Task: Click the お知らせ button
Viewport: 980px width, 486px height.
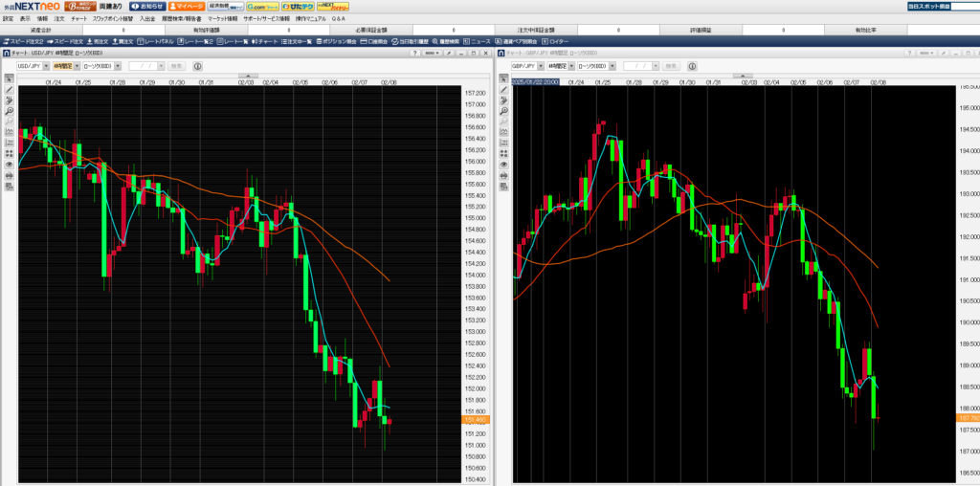Action: pos(147,6)
